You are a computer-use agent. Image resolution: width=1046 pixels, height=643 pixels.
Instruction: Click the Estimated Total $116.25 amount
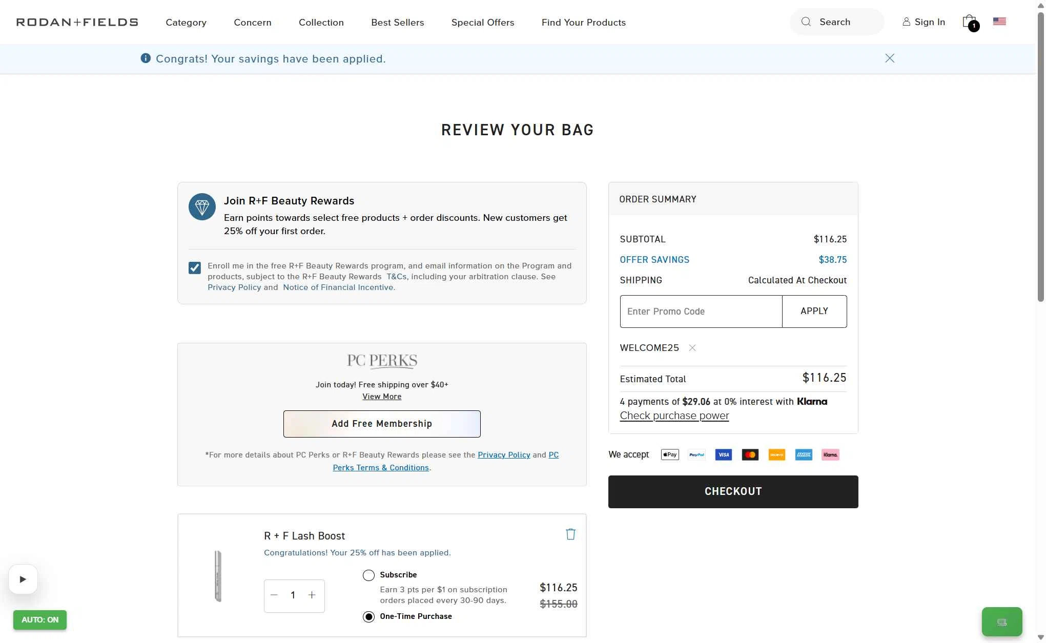(824, 378)
